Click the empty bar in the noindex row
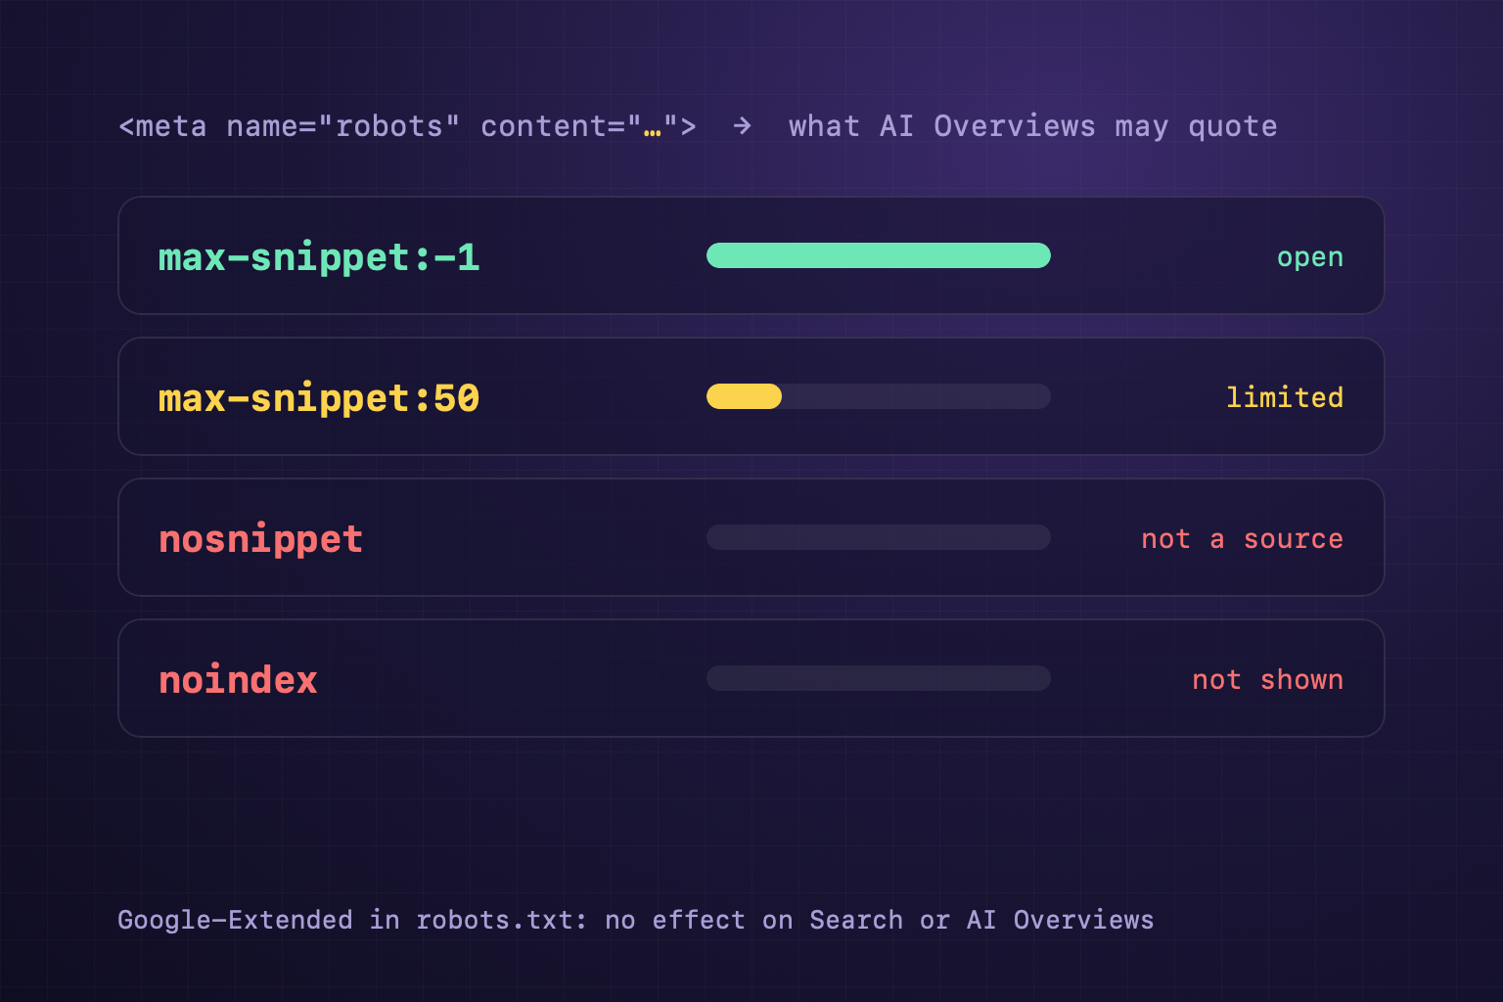Viewport: 1503px width, 1002px height. pos(879,678)
